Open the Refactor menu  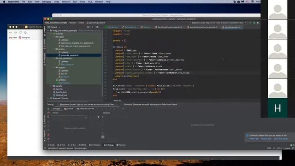66,2
